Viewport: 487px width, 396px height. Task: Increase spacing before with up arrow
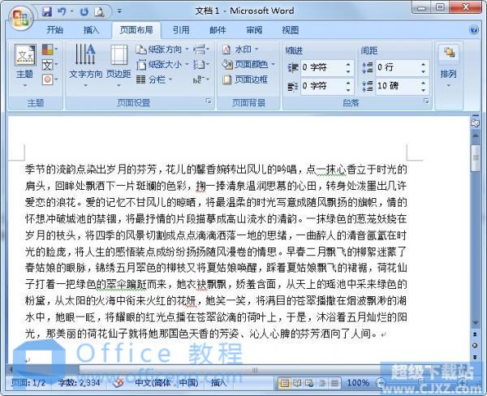tap(424, 64)
